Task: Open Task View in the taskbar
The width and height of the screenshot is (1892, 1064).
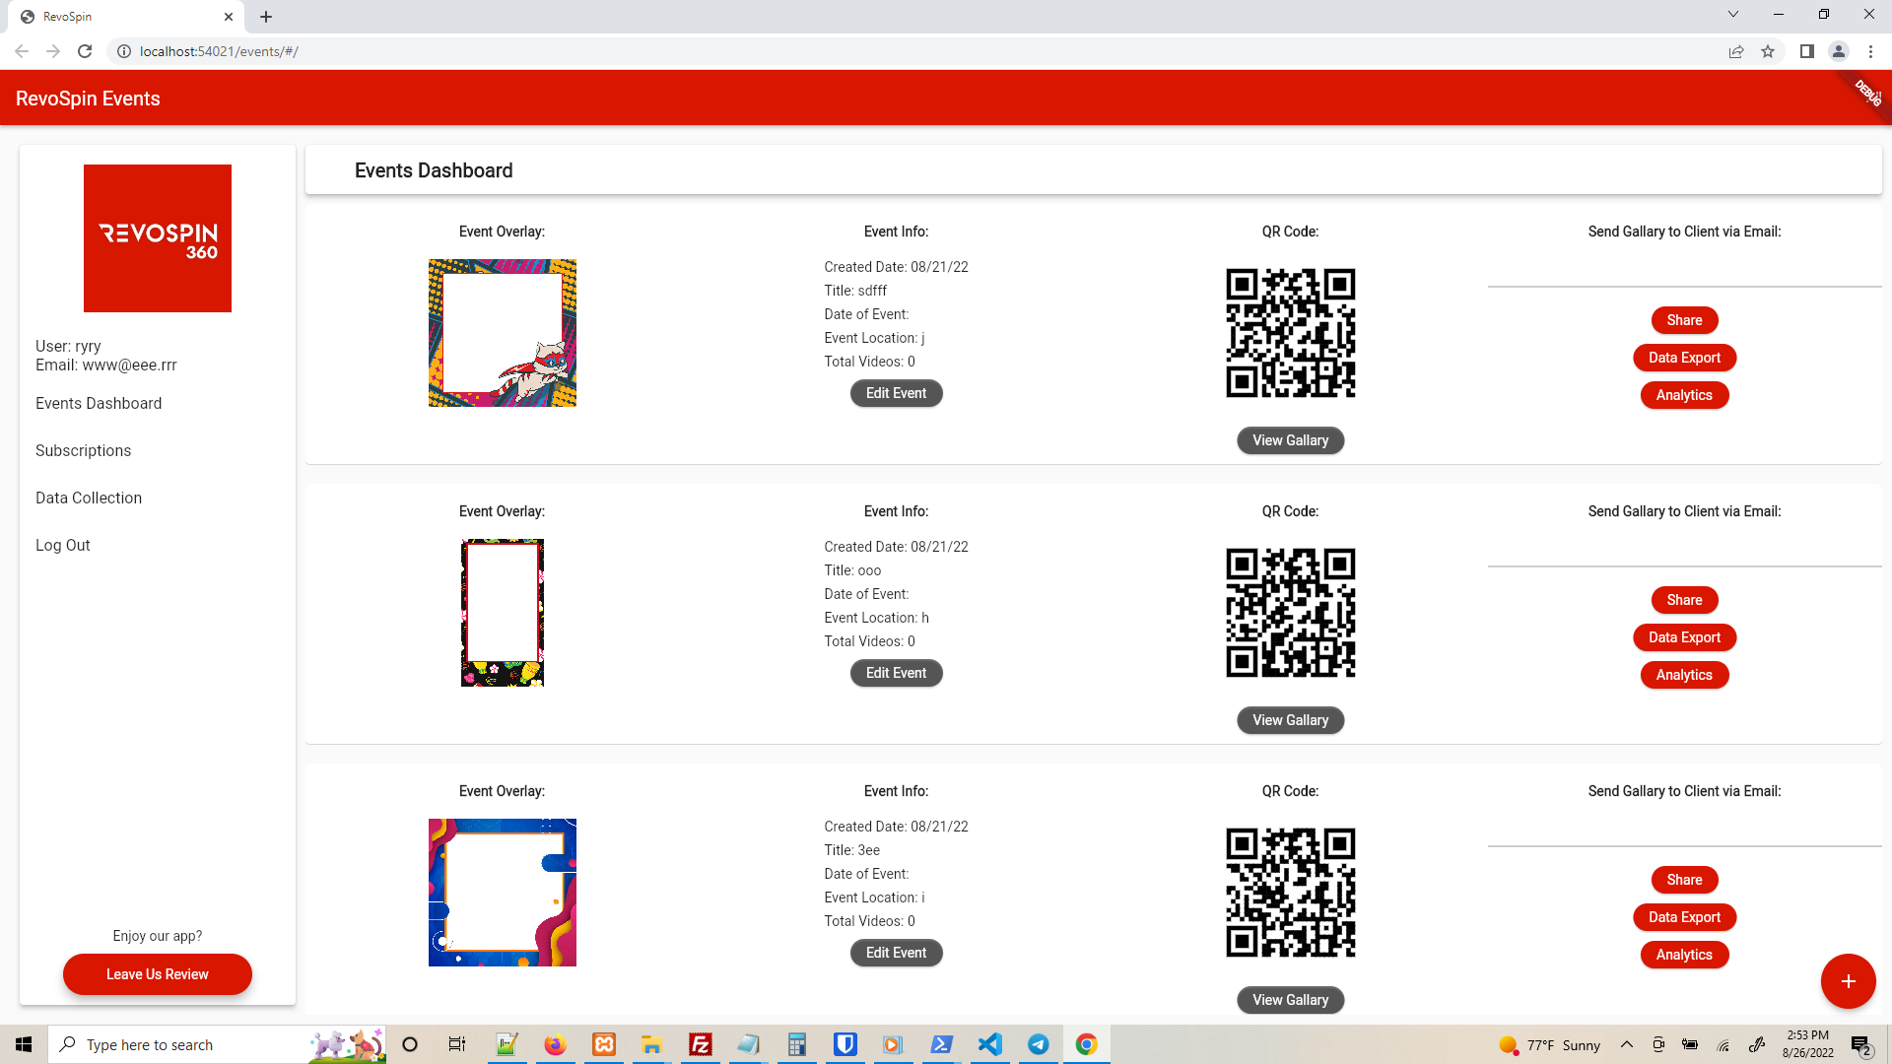Action: (456, 1044)
